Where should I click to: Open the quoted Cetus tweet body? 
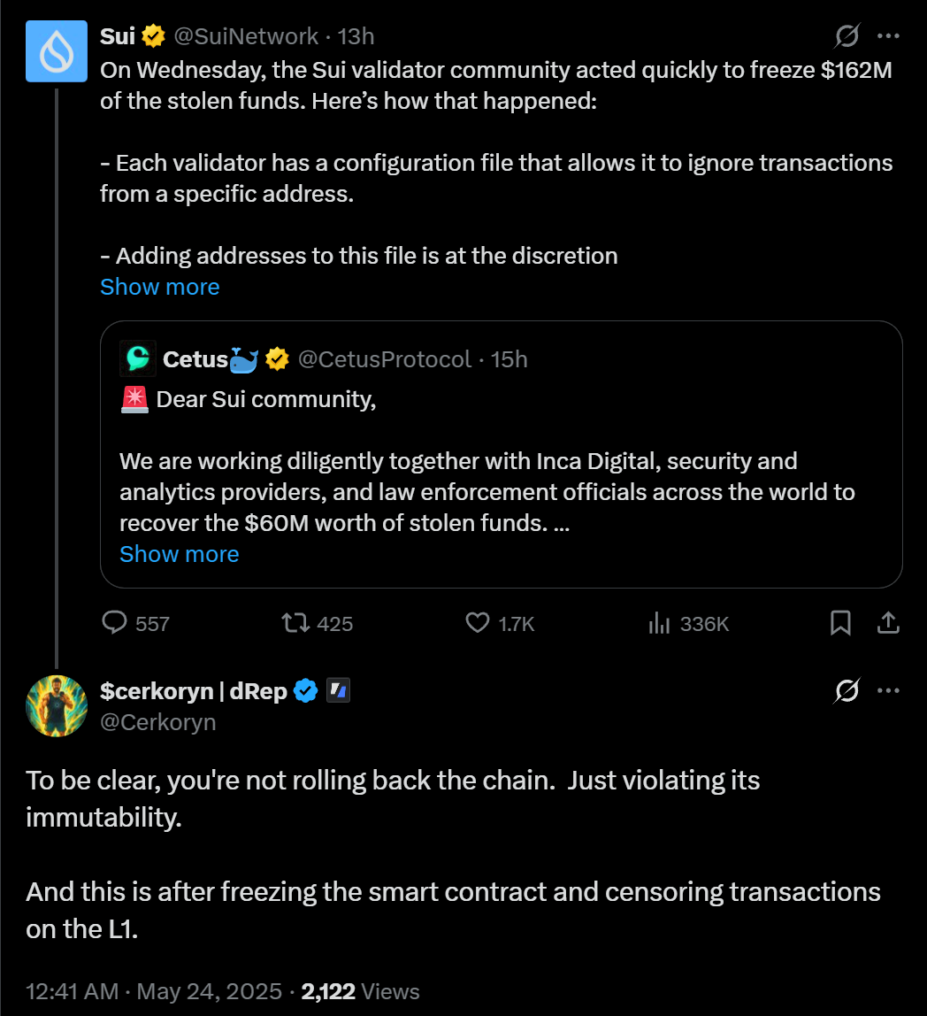tap(486, 478)
